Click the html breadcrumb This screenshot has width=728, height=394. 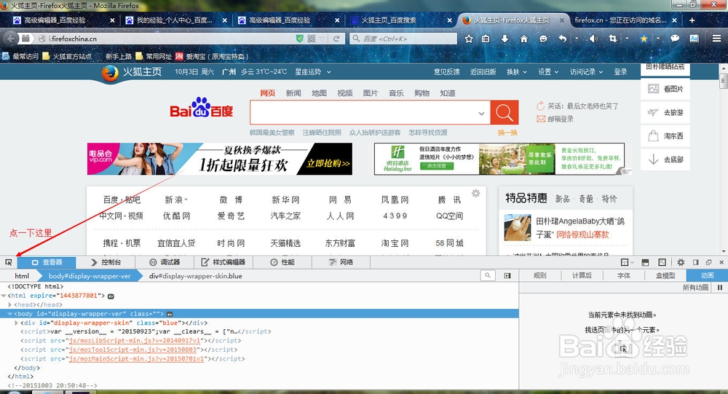click(x=22, y=276)
